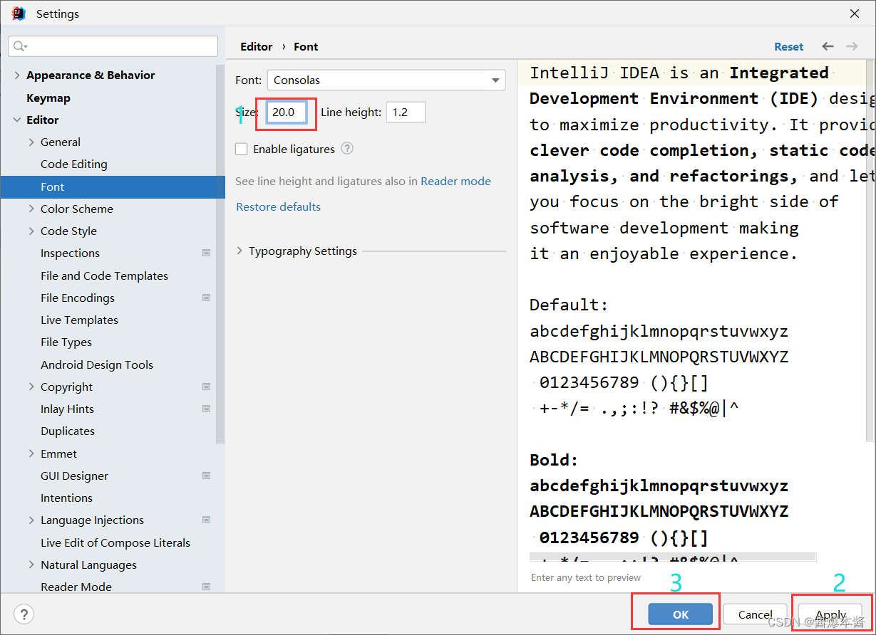Expand the Emmet node
The height and width of the screenshot is (635, 876).
pyautogui.click(x=31, y=453)
